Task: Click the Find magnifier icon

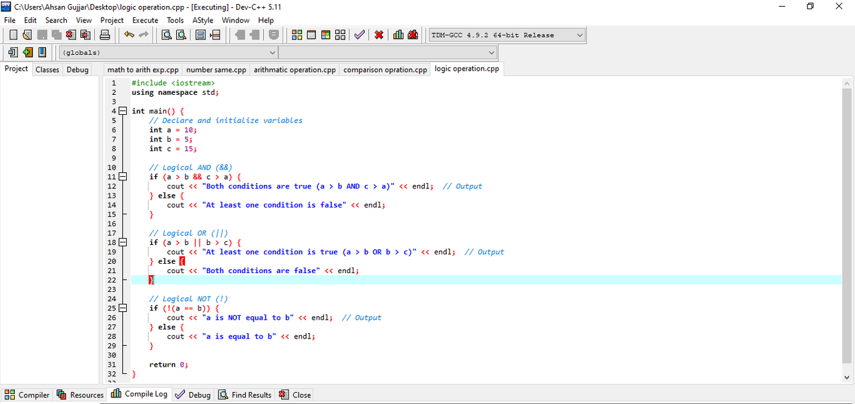Action: [167, 35]
